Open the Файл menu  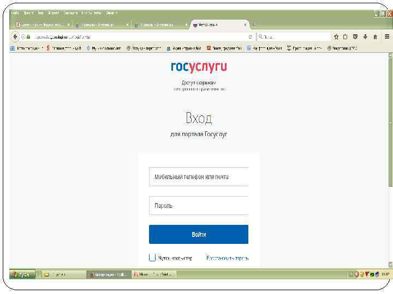[15, 13]
